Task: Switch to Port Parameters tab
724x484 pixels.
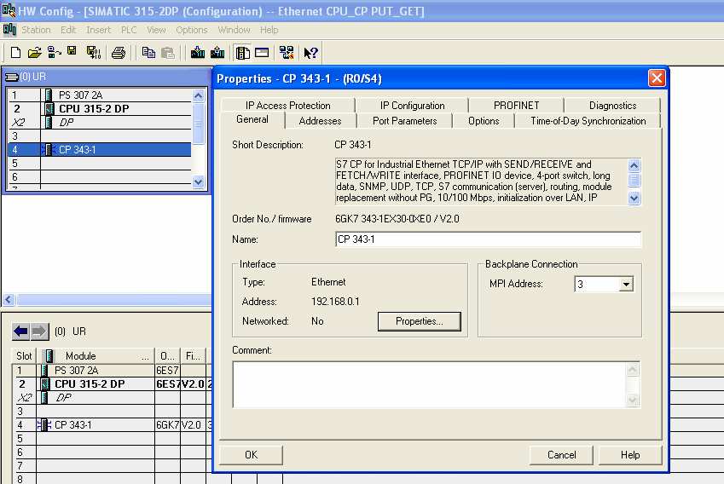Action: click(405, 121)
